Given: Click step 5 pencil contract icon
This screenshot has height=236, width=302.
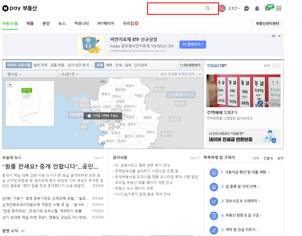Looking at the screenshot, I should click(x=214, y=230).
